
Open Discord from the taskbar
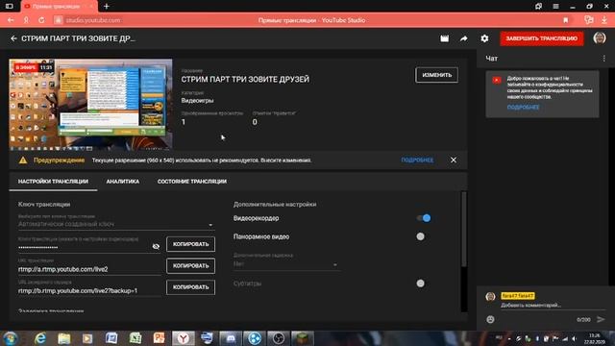[x=231, y=338]
